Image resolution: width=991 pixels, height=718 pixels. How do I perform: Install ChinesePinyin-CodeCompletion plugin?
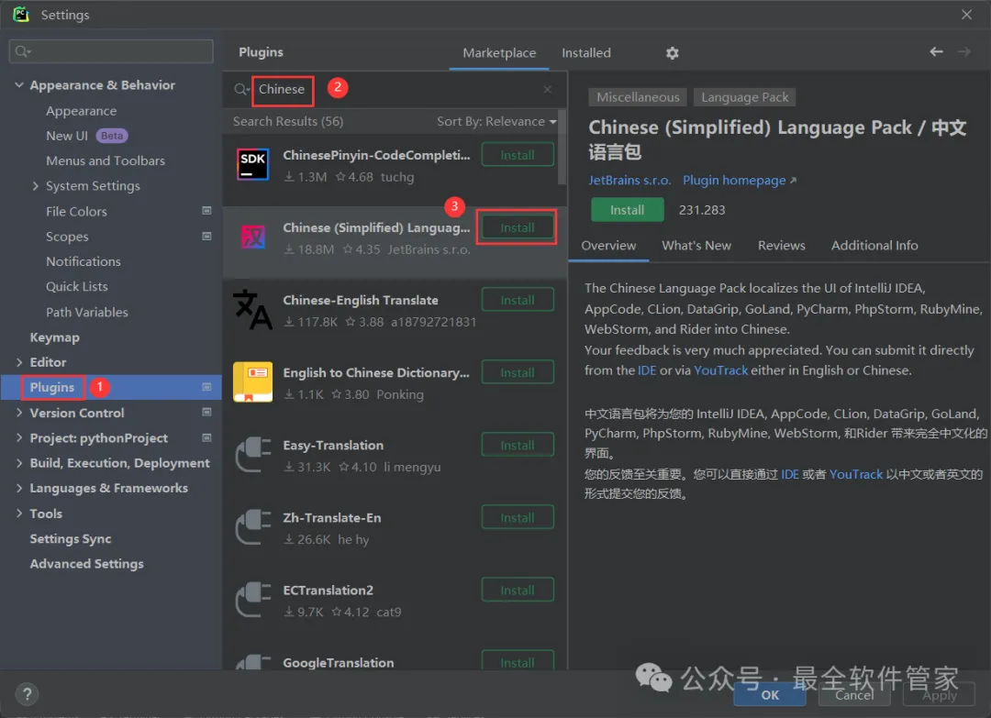tap(518, 155)
